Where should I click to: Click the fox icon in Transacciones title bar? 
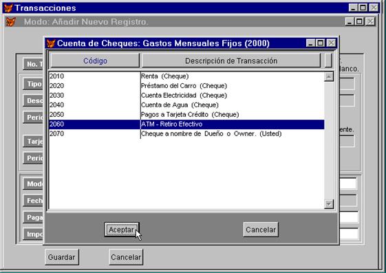click(x=8, y=8)
